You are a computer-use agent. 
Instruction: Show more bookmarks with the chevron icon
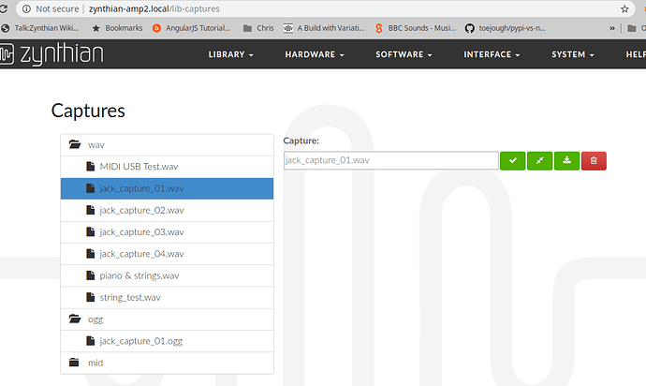[612, 28]
